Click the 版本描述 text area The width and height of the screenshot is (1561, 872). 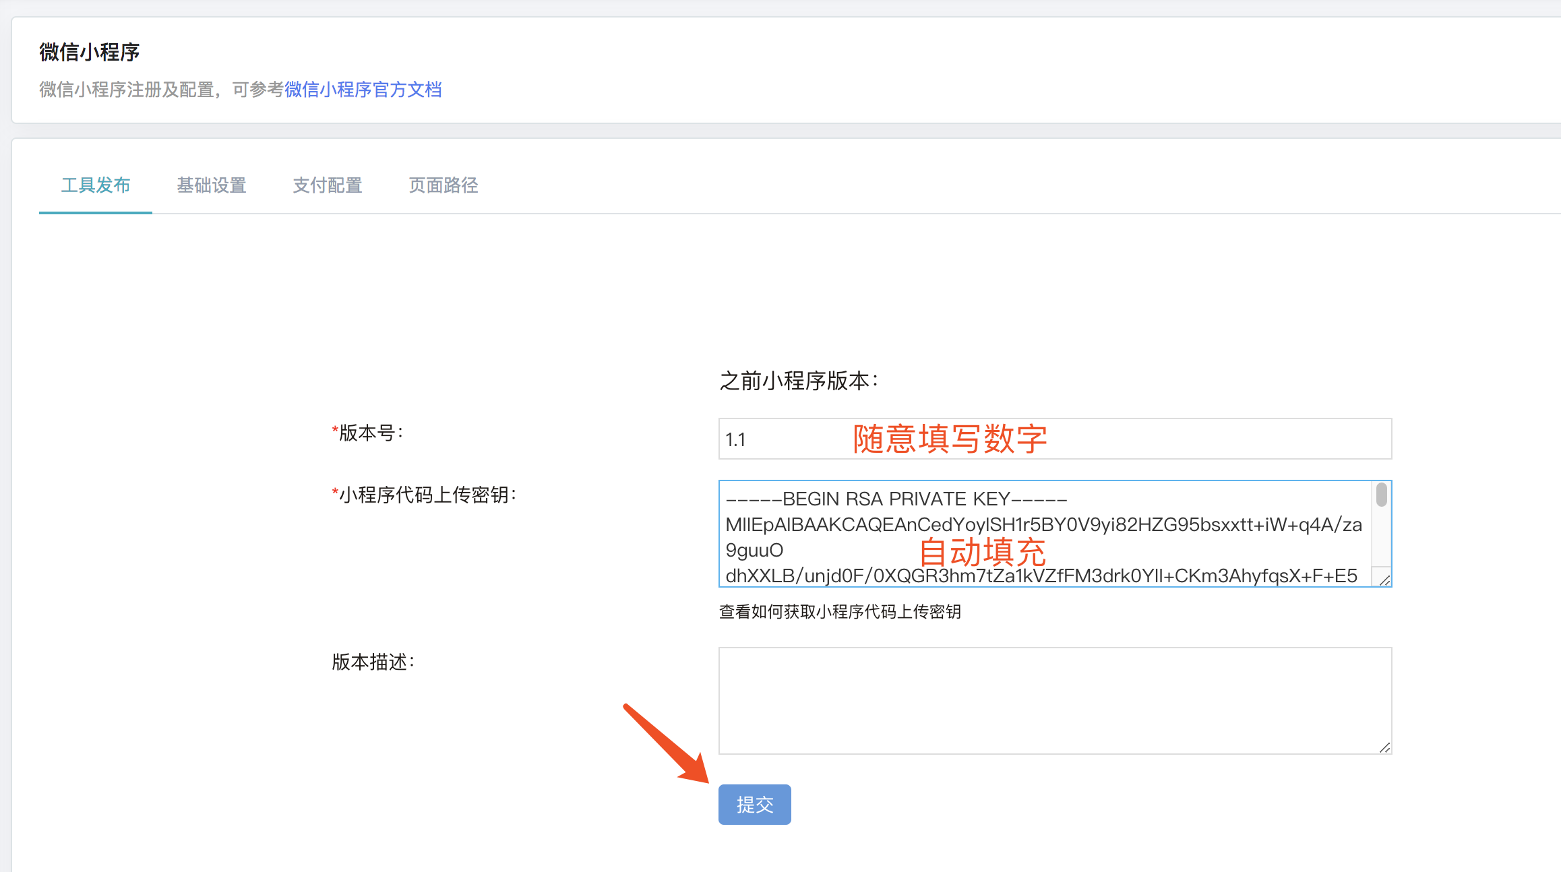1055,701
